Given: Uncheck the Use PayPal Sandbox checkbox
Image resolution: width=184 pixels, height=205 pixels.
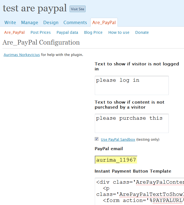Looking at the screenshot, I should 96,139.
